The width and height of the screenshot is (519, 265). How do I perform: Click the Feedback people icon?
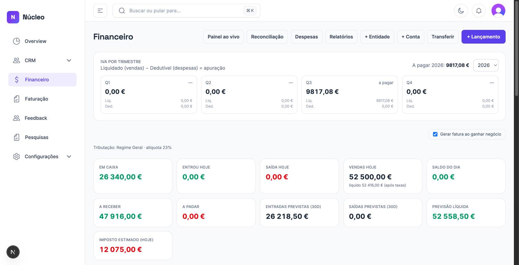click(16, 118)
